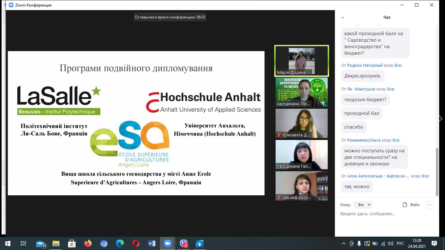Image resolution: width=445 pixels, height=250 pixels.
Task: Click sender name РоманенкоОльга in chat
Action: [364, 140]
